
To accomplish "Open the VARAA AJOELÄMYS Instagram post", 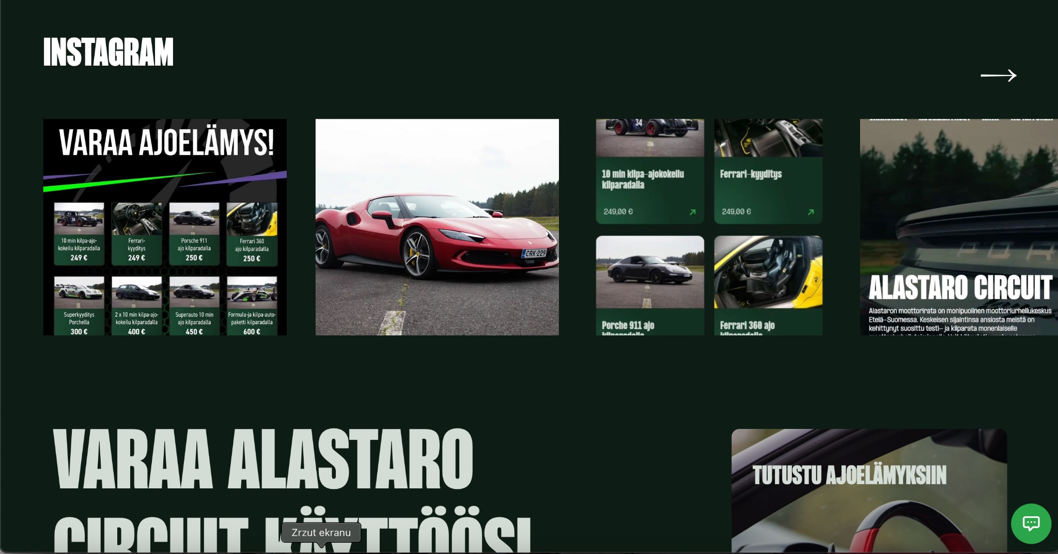I will [165, 226].
